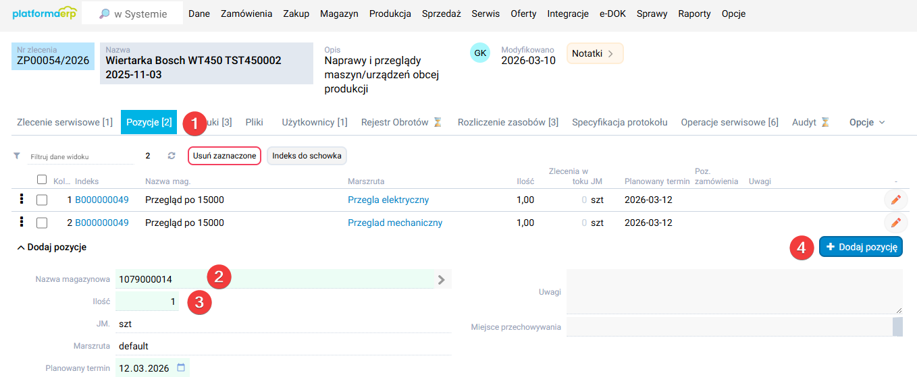Expand the Opcje dropdown in tab row

(x=867, y=122)
